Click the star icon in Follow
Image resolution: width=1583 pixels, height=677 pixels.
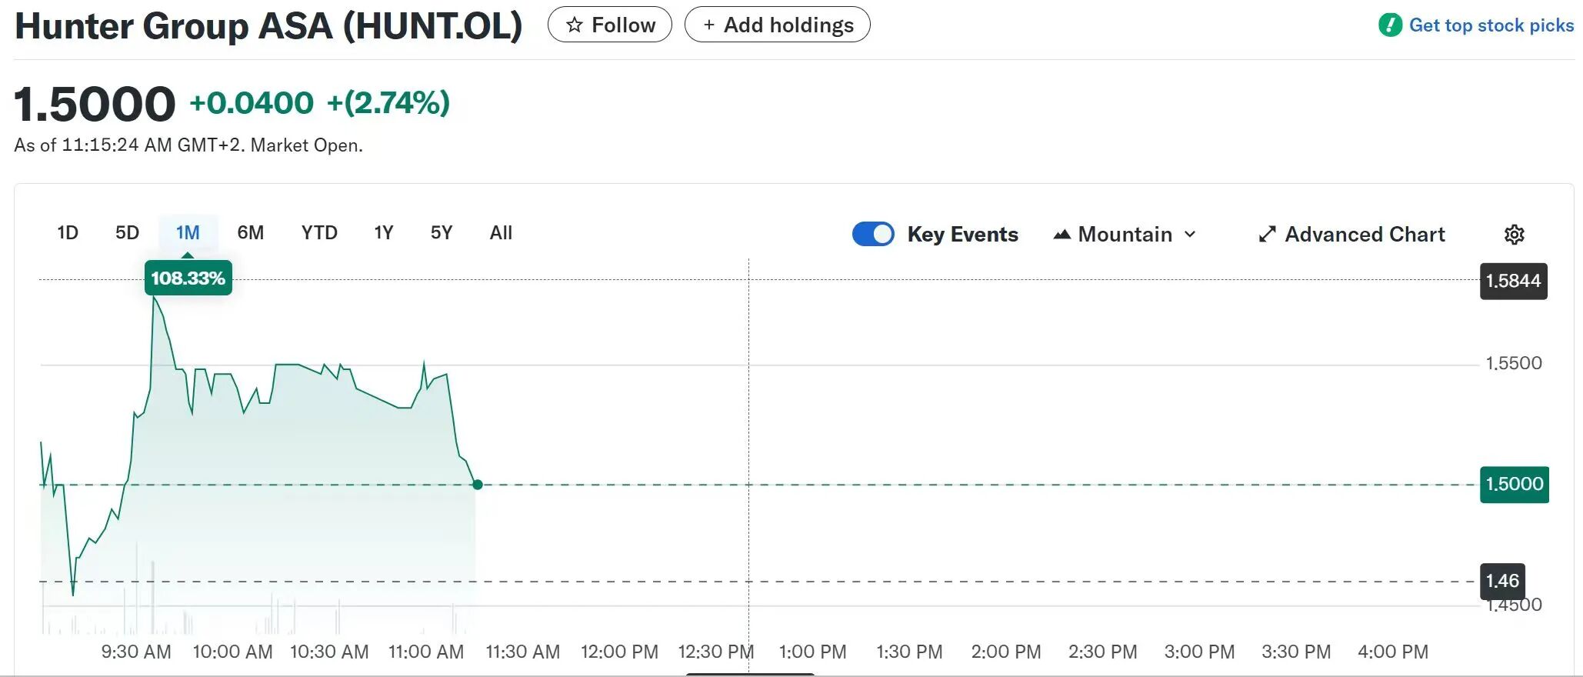point(574,25)
